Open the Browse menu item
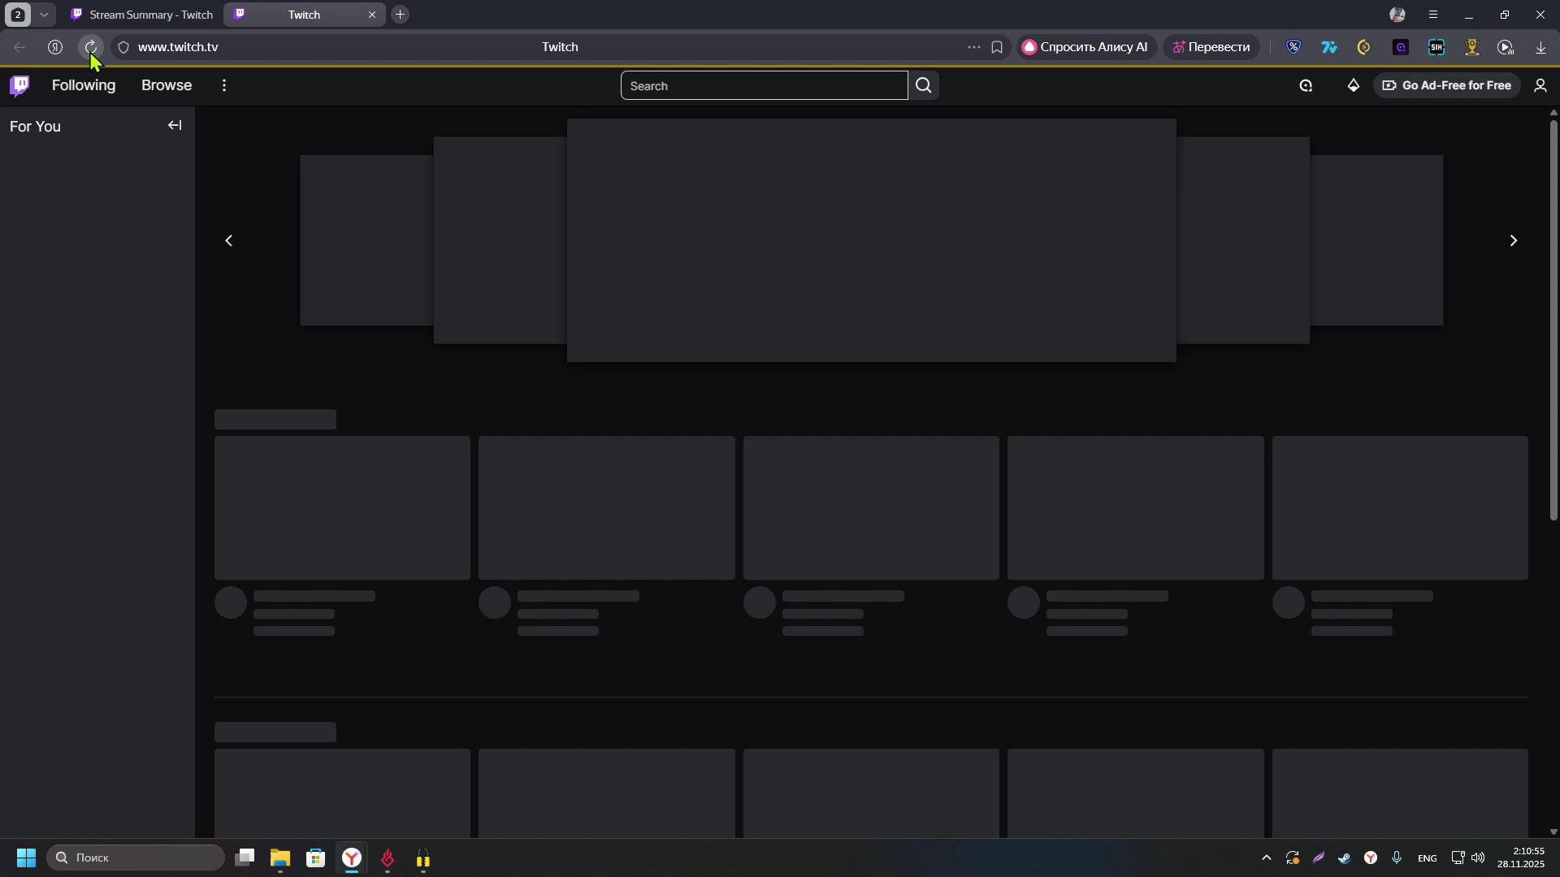This screenshot has width=1560, height=877. click(167, 85)
